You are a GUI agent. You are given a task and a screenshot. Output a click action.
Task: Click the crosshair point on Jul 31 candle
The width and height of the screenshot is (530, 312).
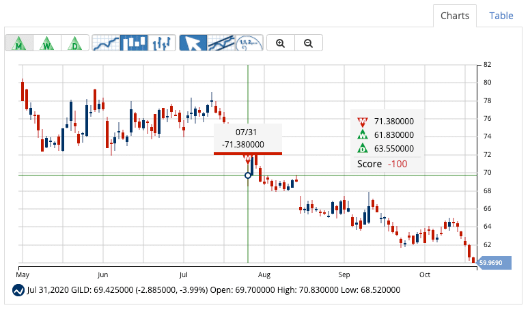[x=248, y=175]
